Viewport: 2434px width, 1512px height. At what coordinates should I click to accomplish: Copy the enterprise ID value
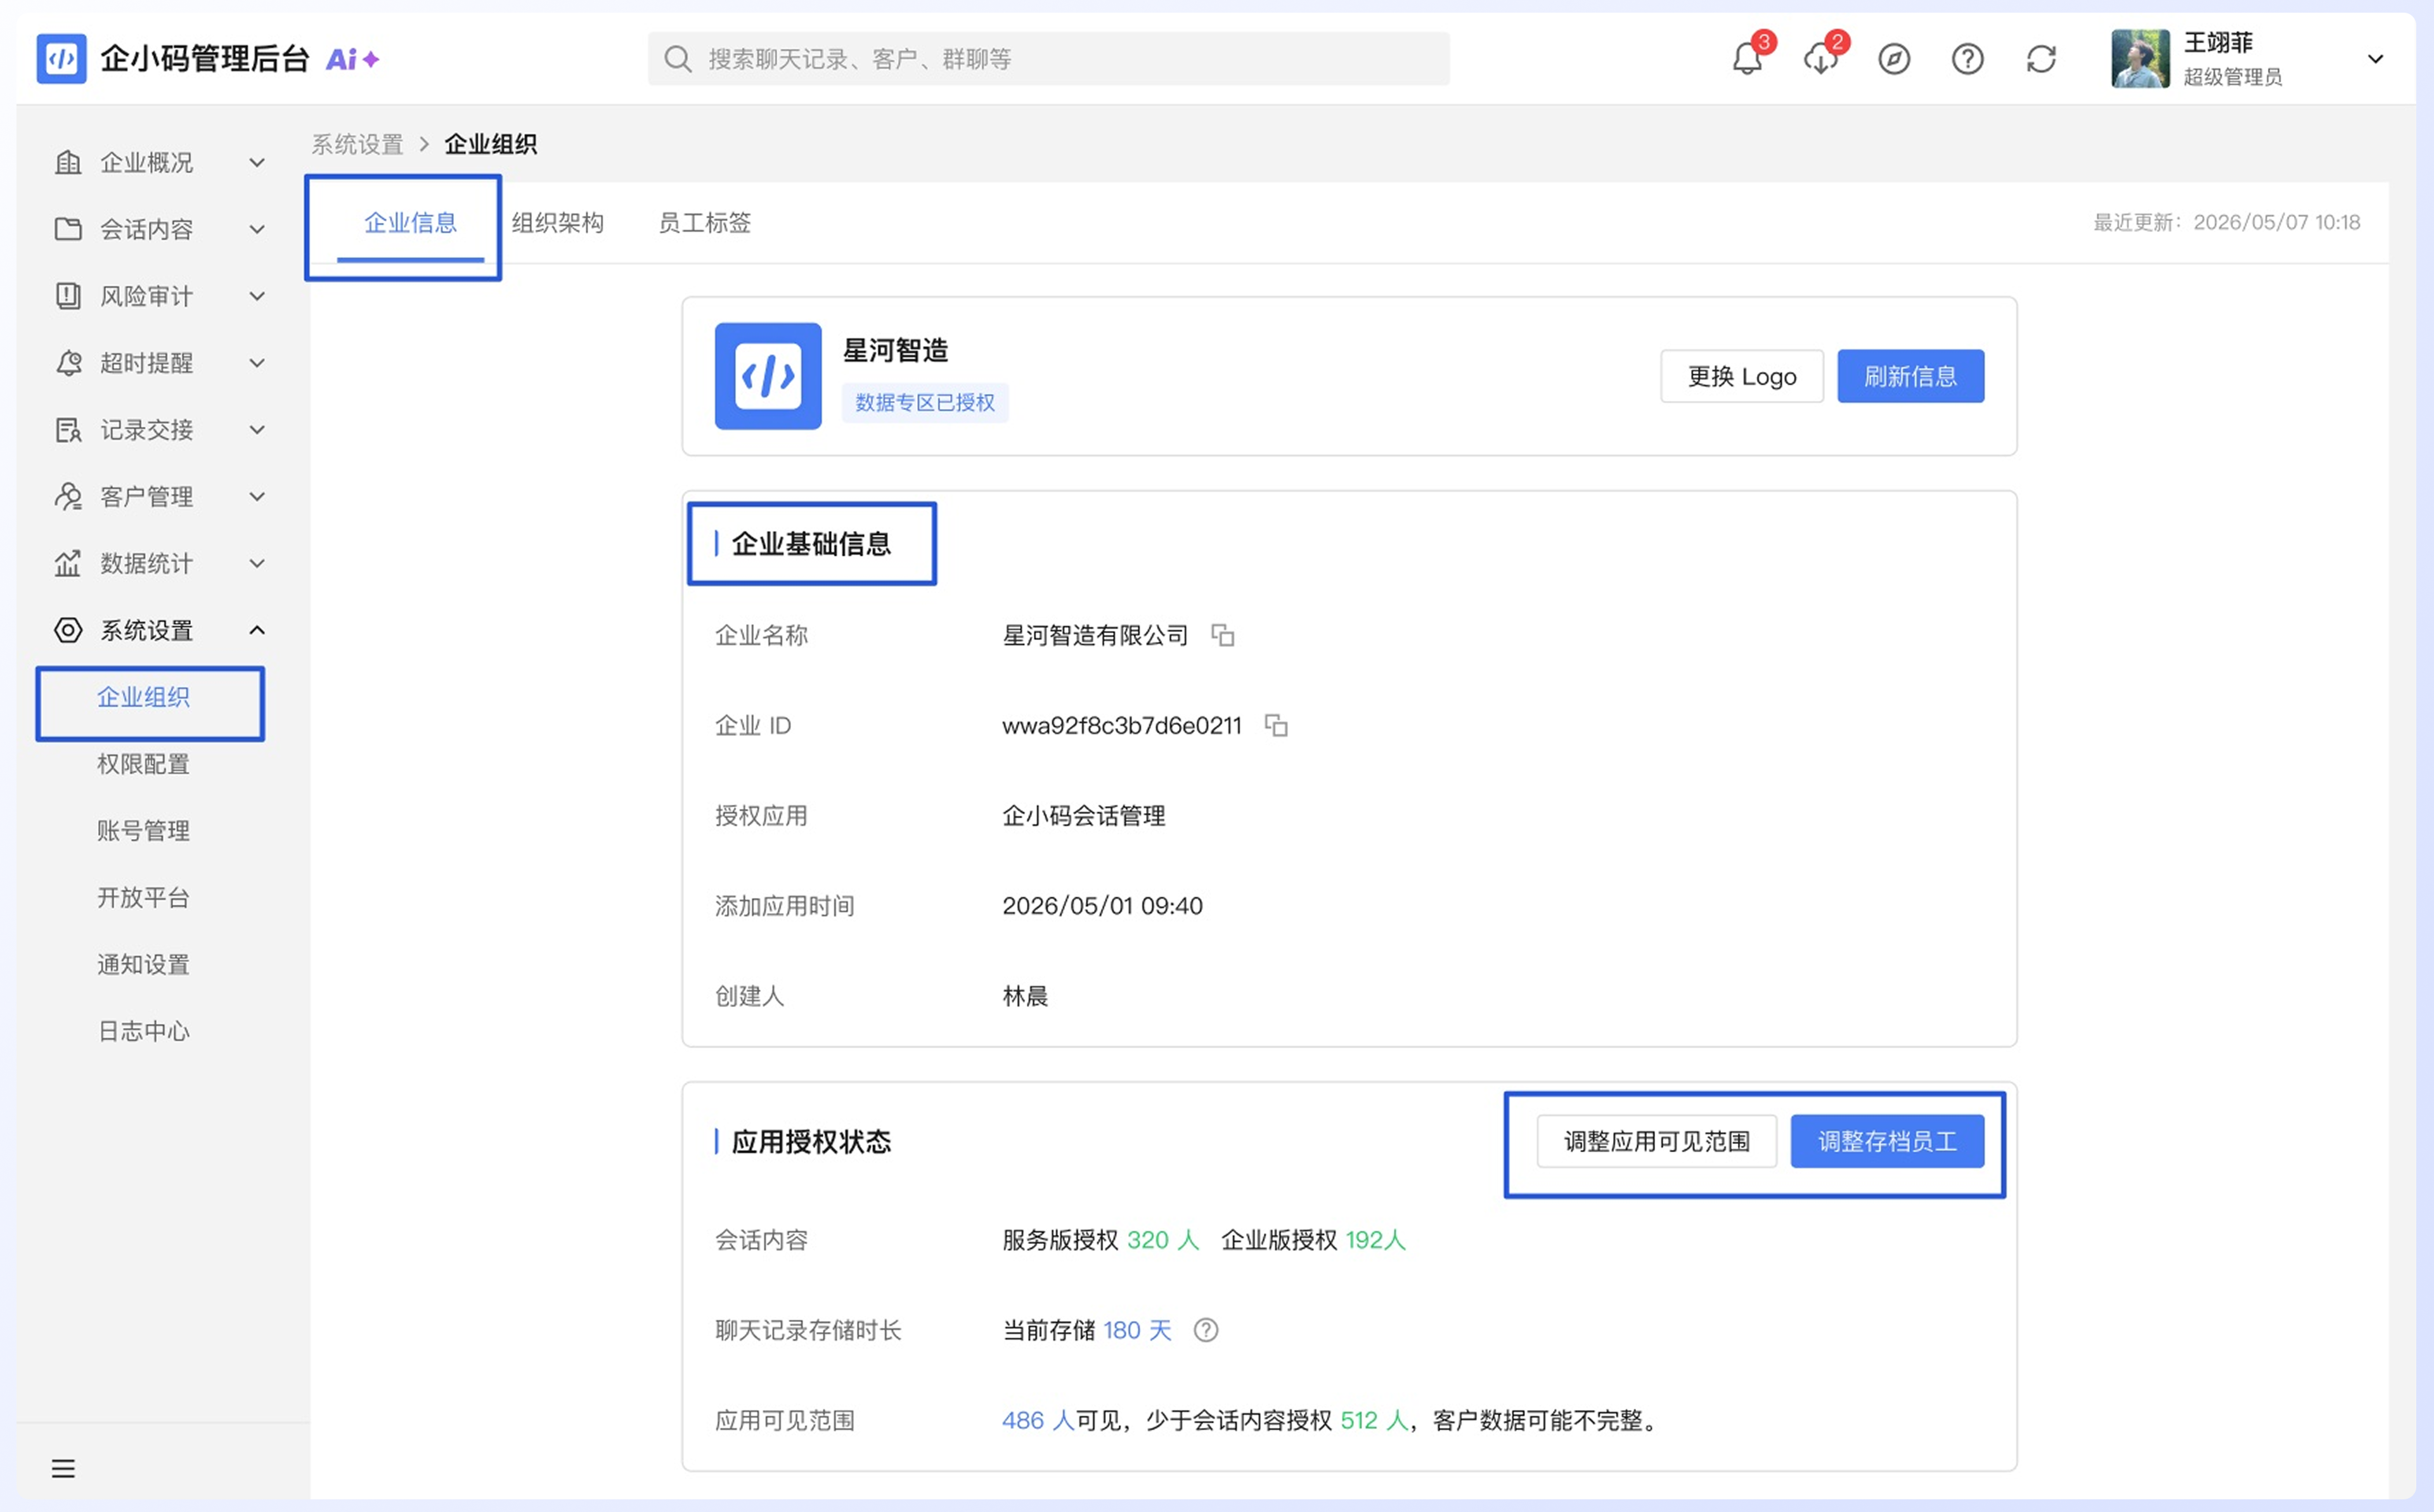coord(1276,725)
